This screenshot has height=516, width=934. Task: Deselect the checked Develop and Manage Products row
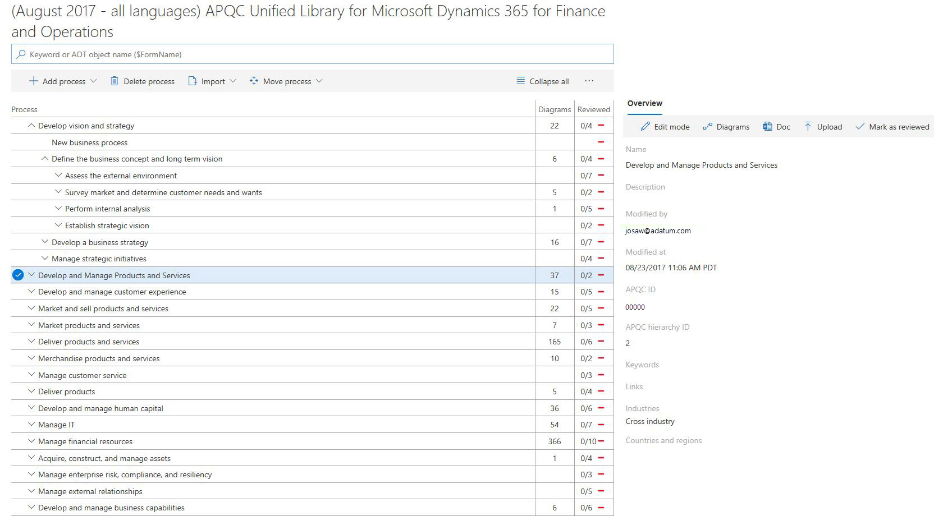click(17, 275)
